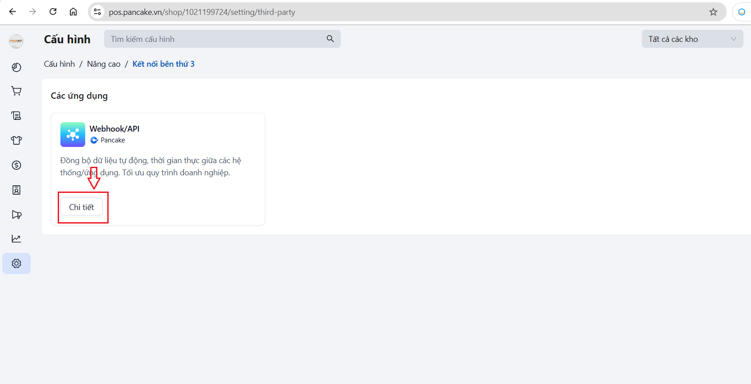Screen dimensions: 751x384
Task: Click the shop avatar logo
Action: point(16,41)
